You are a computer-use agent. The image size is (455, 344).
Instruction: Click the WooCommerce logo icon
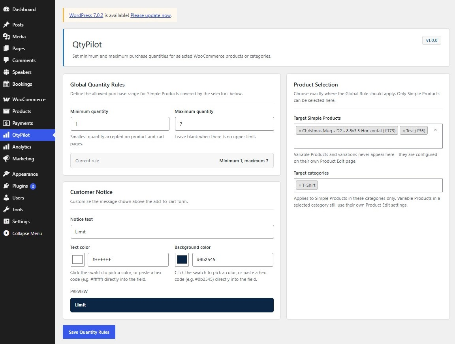[x=6, y=100]
